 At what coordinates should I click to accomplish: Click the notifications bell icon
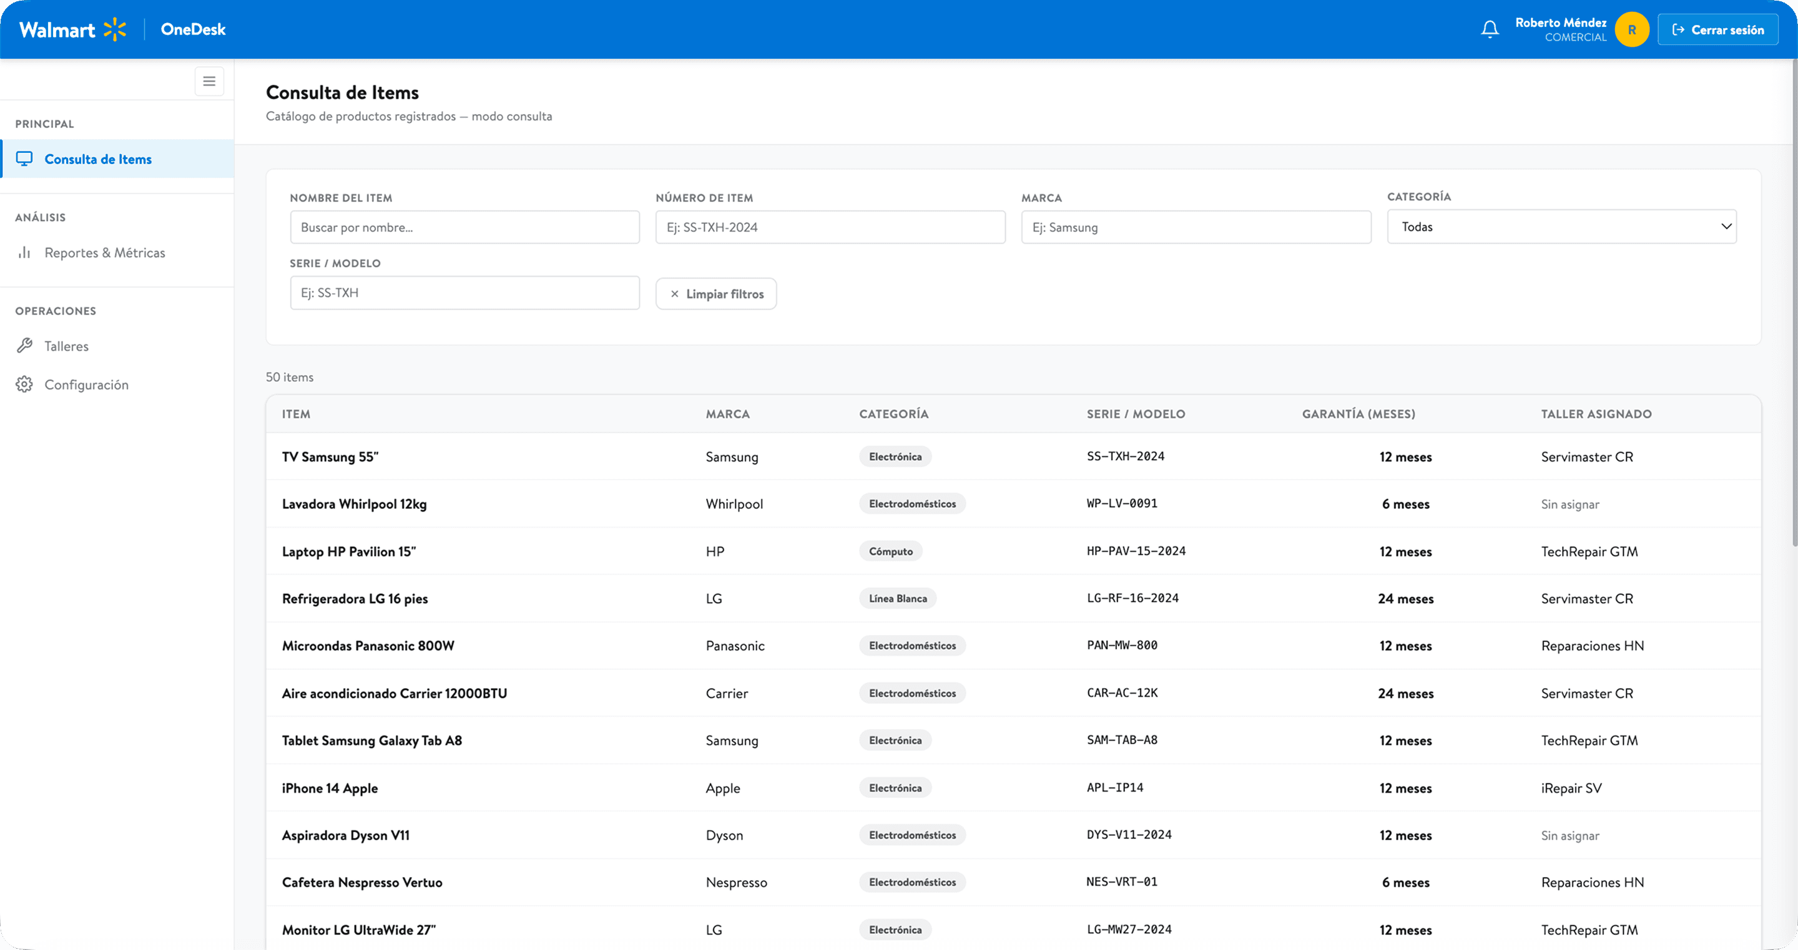1490,29
